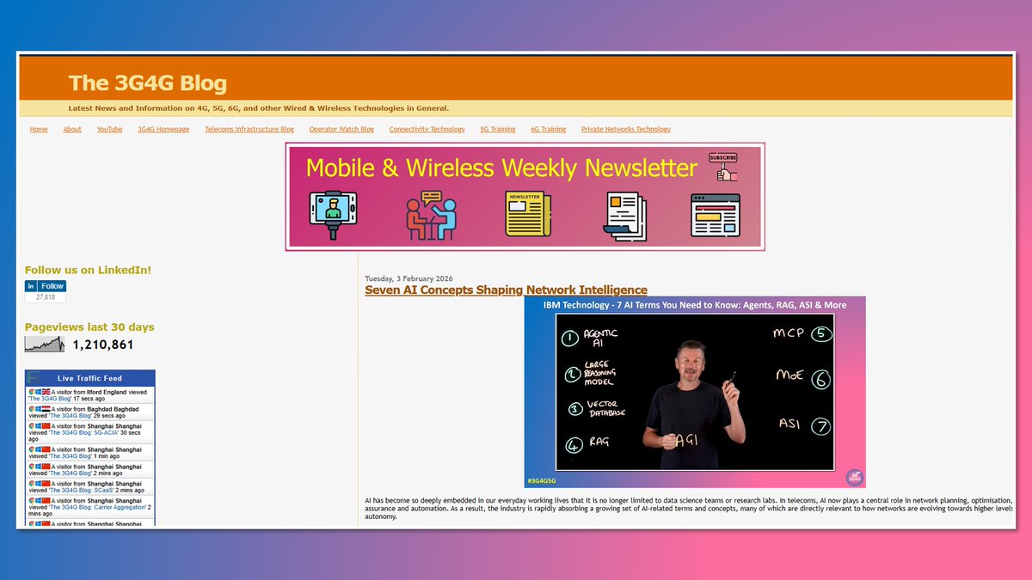Screen dimensions: 1032x580
Task: Open 6G Training menu link
Action: pos(549,129)
